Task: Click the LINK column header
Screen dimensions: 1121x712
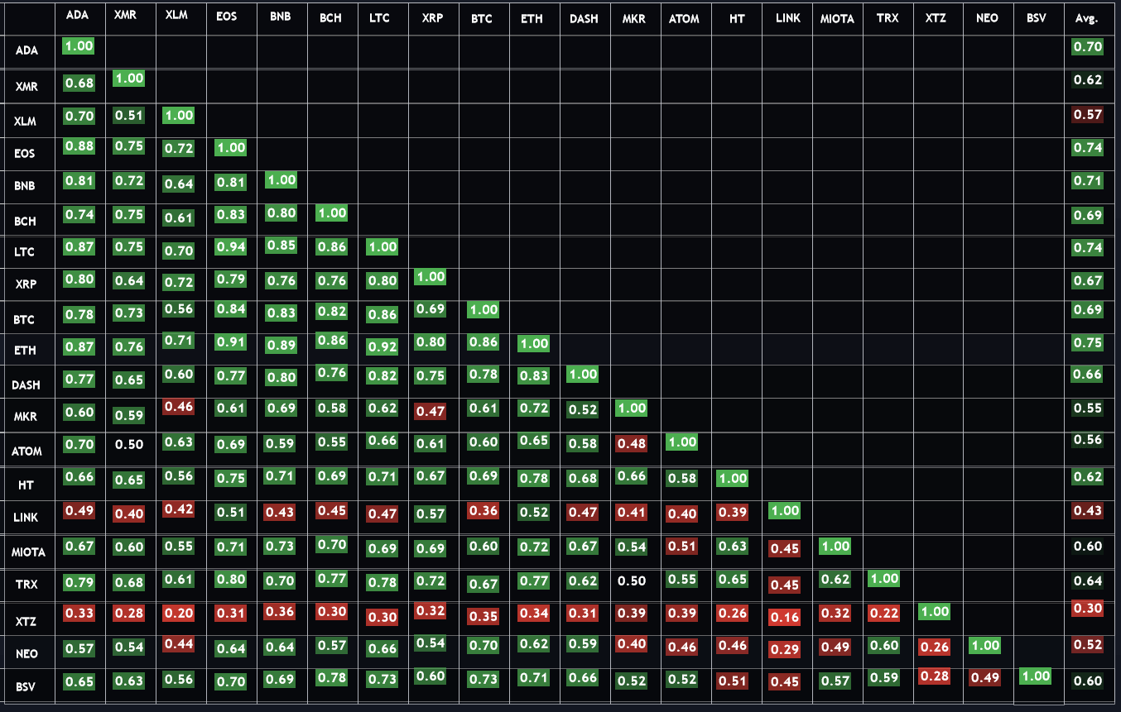Action: pos(787,17)
